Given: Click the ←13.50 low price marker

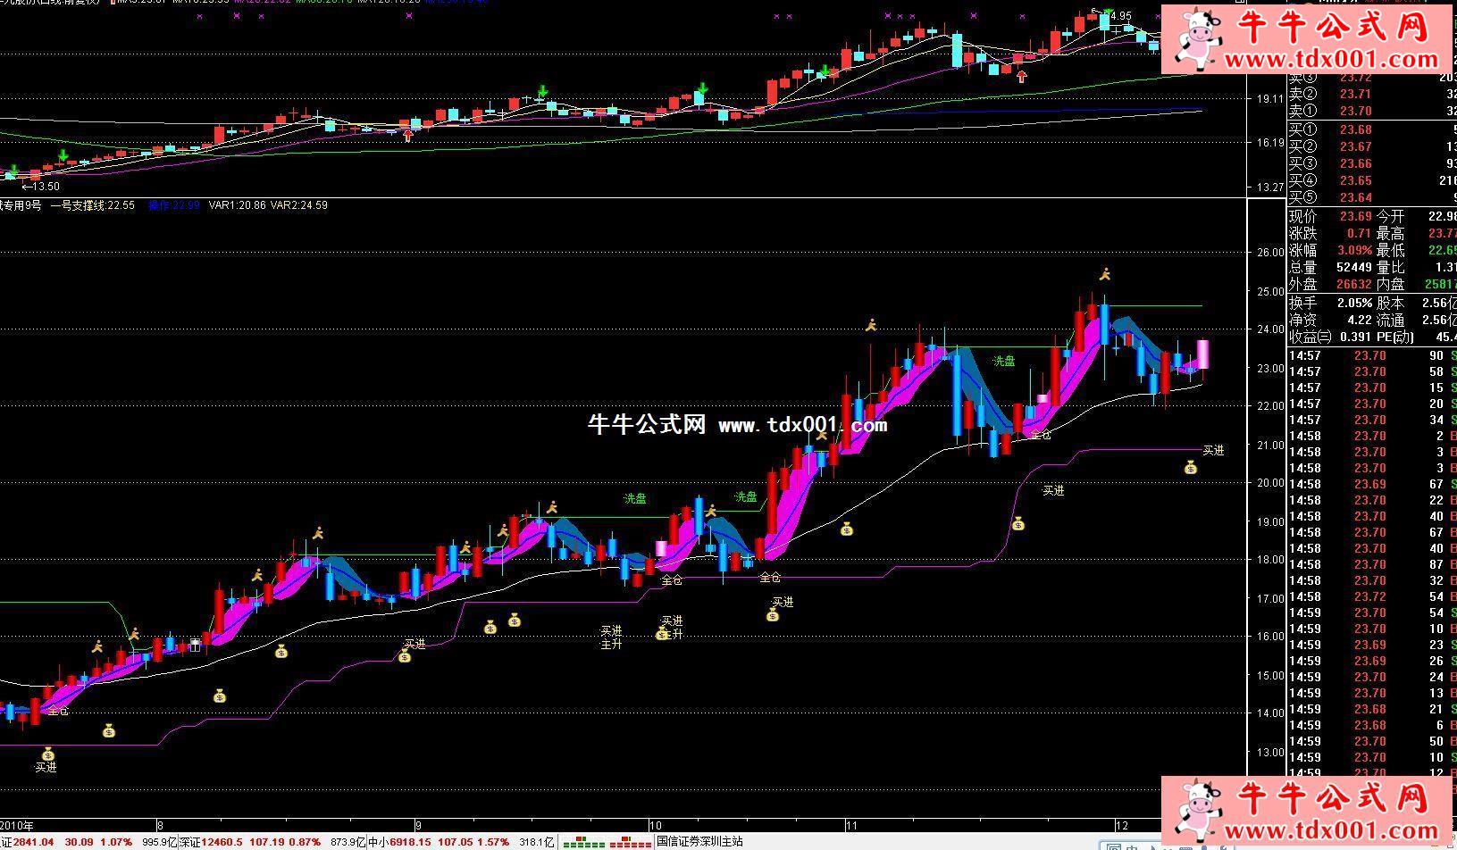Looking at the screenshot, I should pos(40,187).
